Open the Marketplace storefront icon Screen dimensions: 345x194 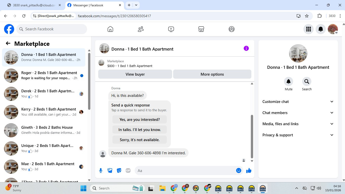[201, 29]
